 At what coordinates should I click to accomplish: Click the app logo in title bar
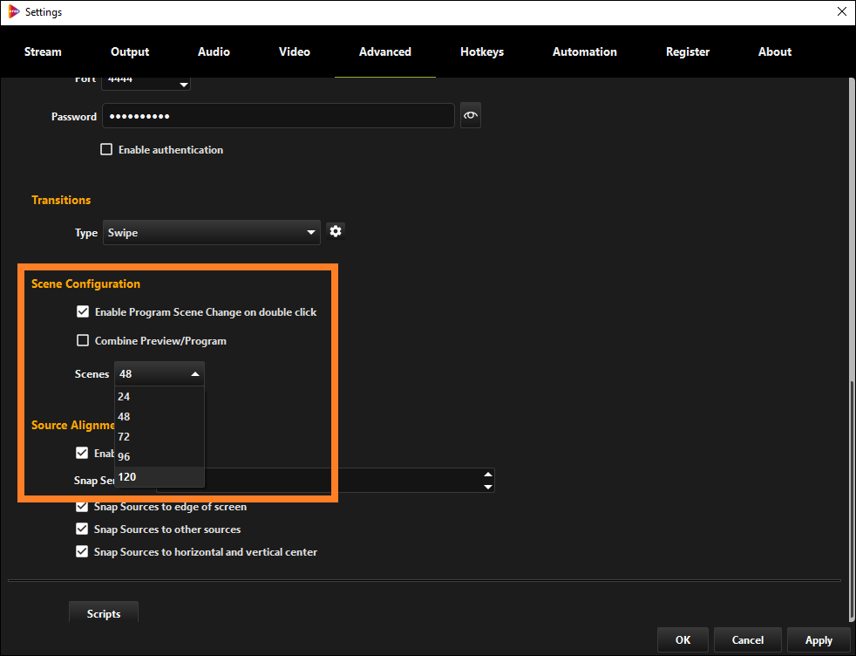coord(13,11)
